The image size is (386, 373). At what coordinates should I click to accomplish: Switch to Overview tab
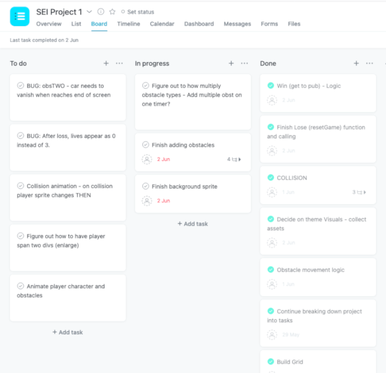point(49,24)
